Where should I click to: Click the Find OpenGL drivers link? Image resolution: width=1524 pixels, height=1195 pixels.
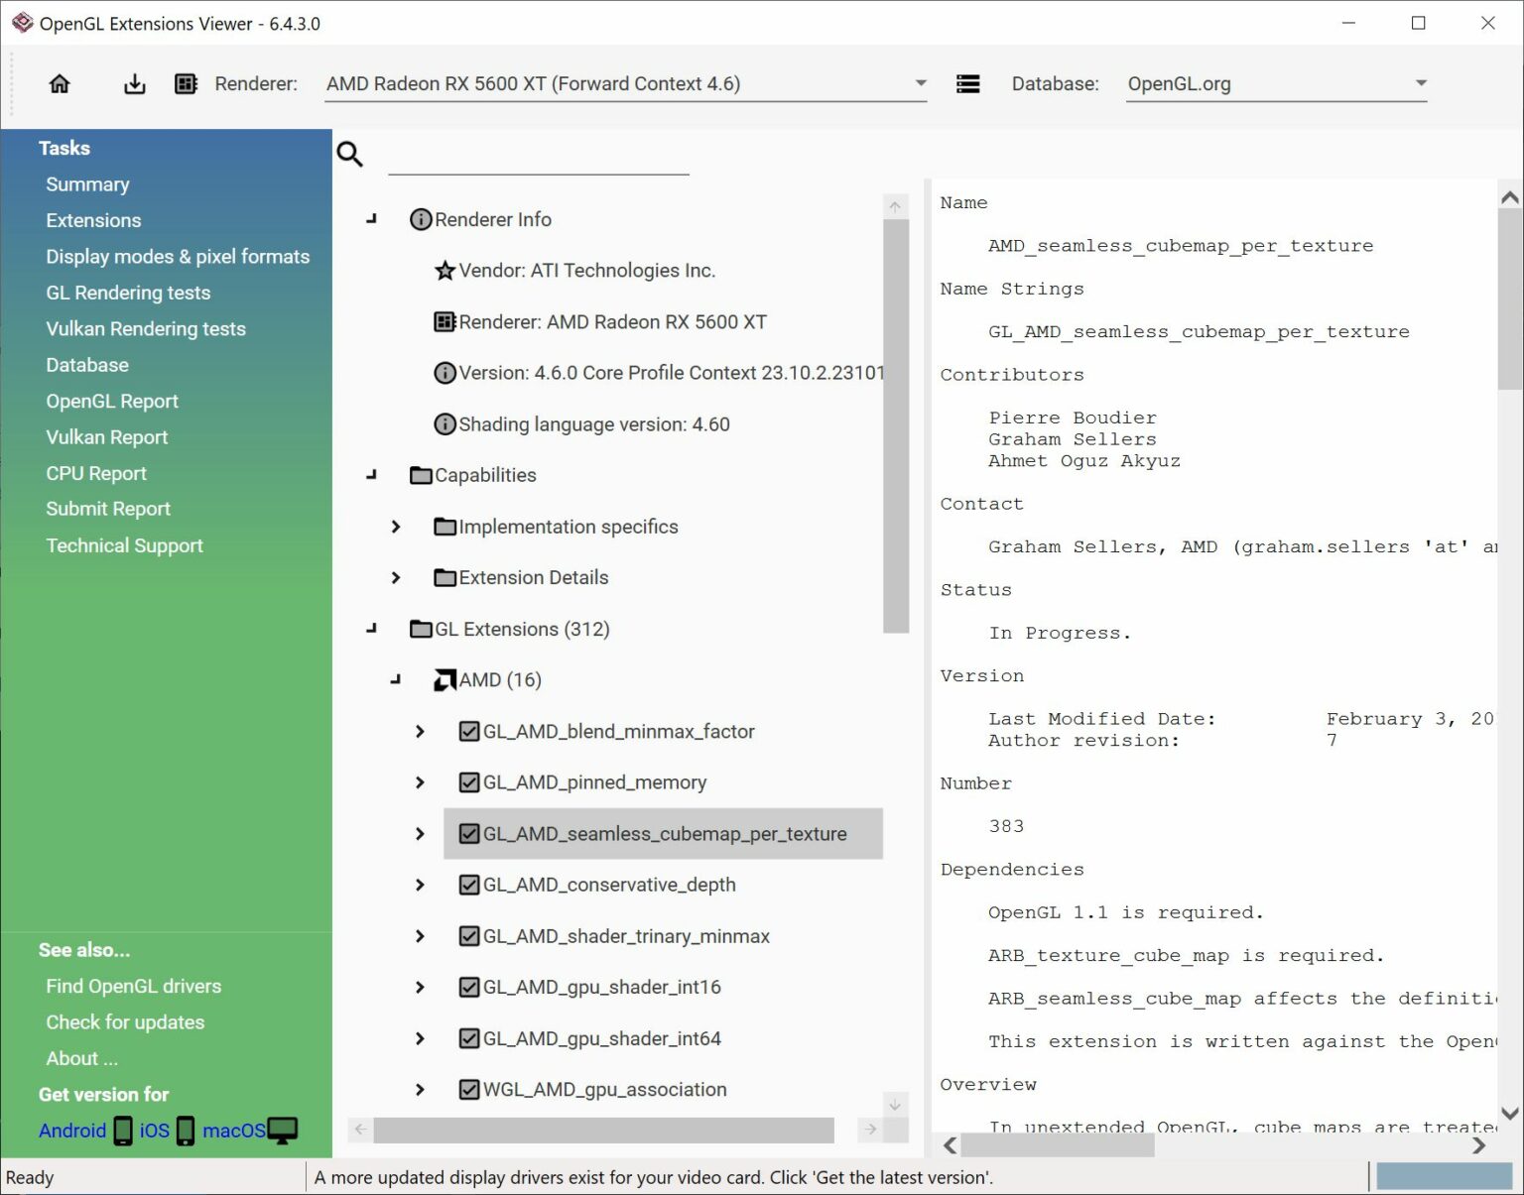click(x=133, y=986)
